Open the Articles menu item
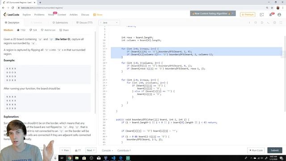Screen dimensions: 286x161 click(73, 15)
